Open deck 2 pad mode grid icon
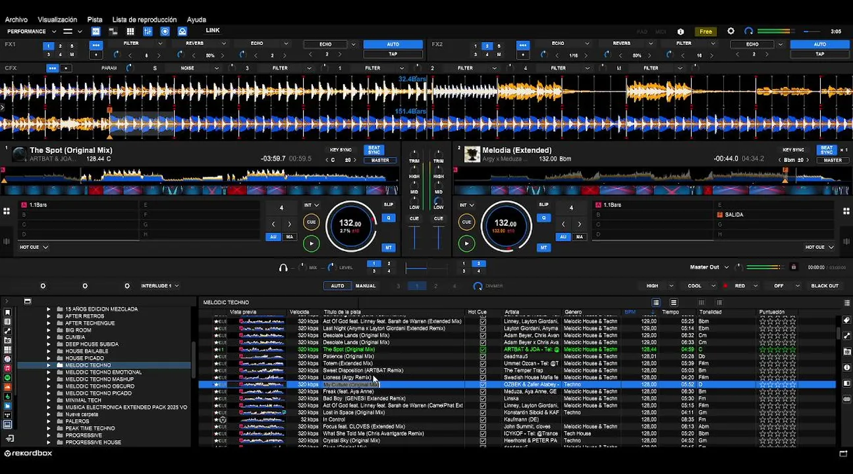Viewport: 853px width, 474px height. tap(846, 211)
